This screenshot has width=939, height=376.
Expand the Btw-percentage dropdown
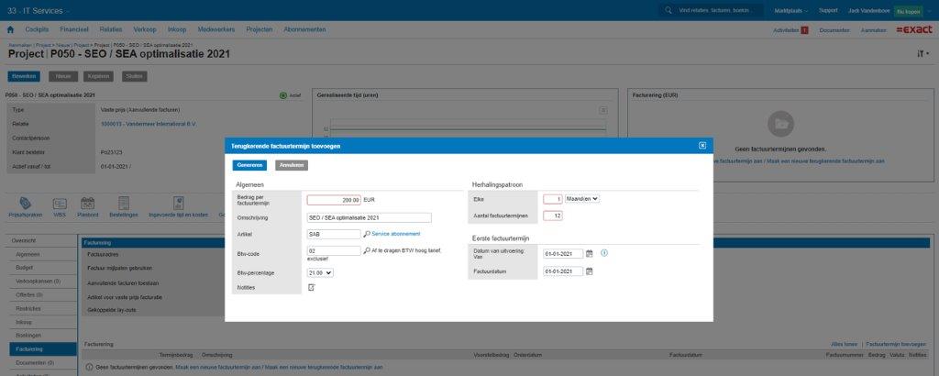320,272
